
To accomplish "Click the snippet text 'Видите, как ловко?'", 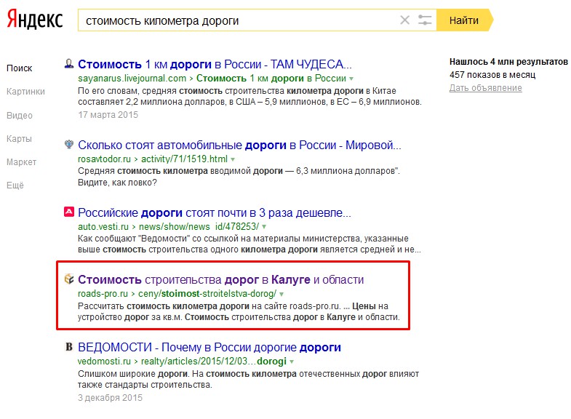I will [x=117, y=182].
